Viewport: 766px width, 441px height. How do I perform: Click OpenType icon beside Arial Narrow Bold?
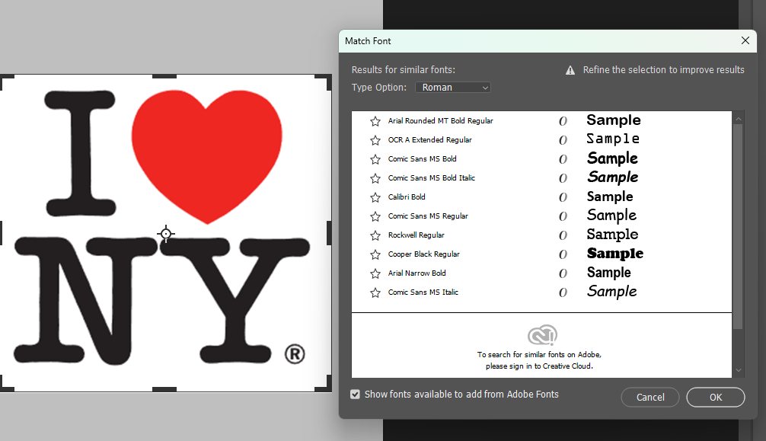(x=563, y=273)
